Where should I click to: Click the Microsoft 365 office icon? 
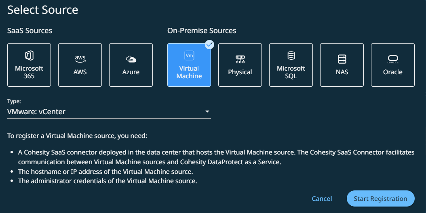point(29,56)
